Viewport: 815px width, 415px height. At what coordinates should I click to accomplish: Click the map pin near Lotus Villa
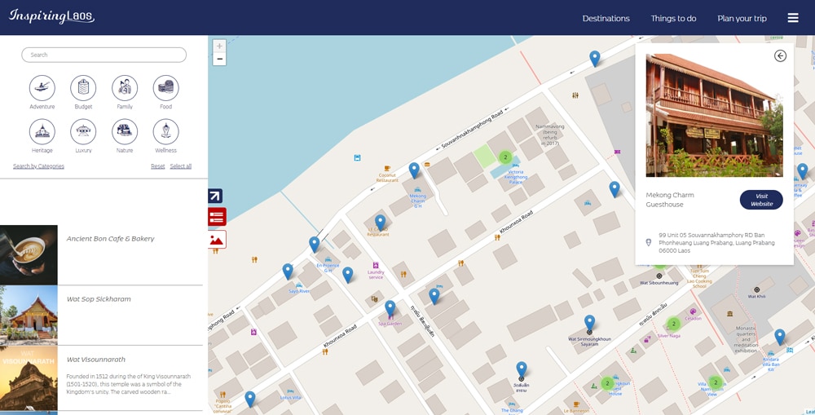(250, 399)
